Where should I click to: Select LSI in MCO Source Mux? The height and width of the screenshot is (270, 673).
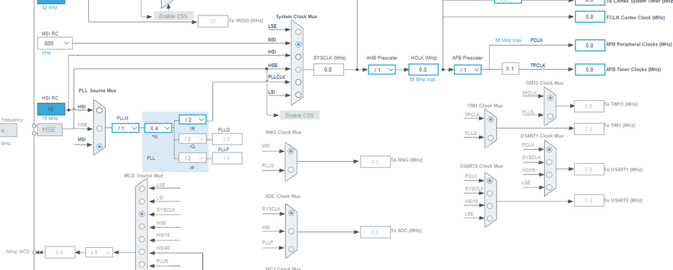click(142, 201)
